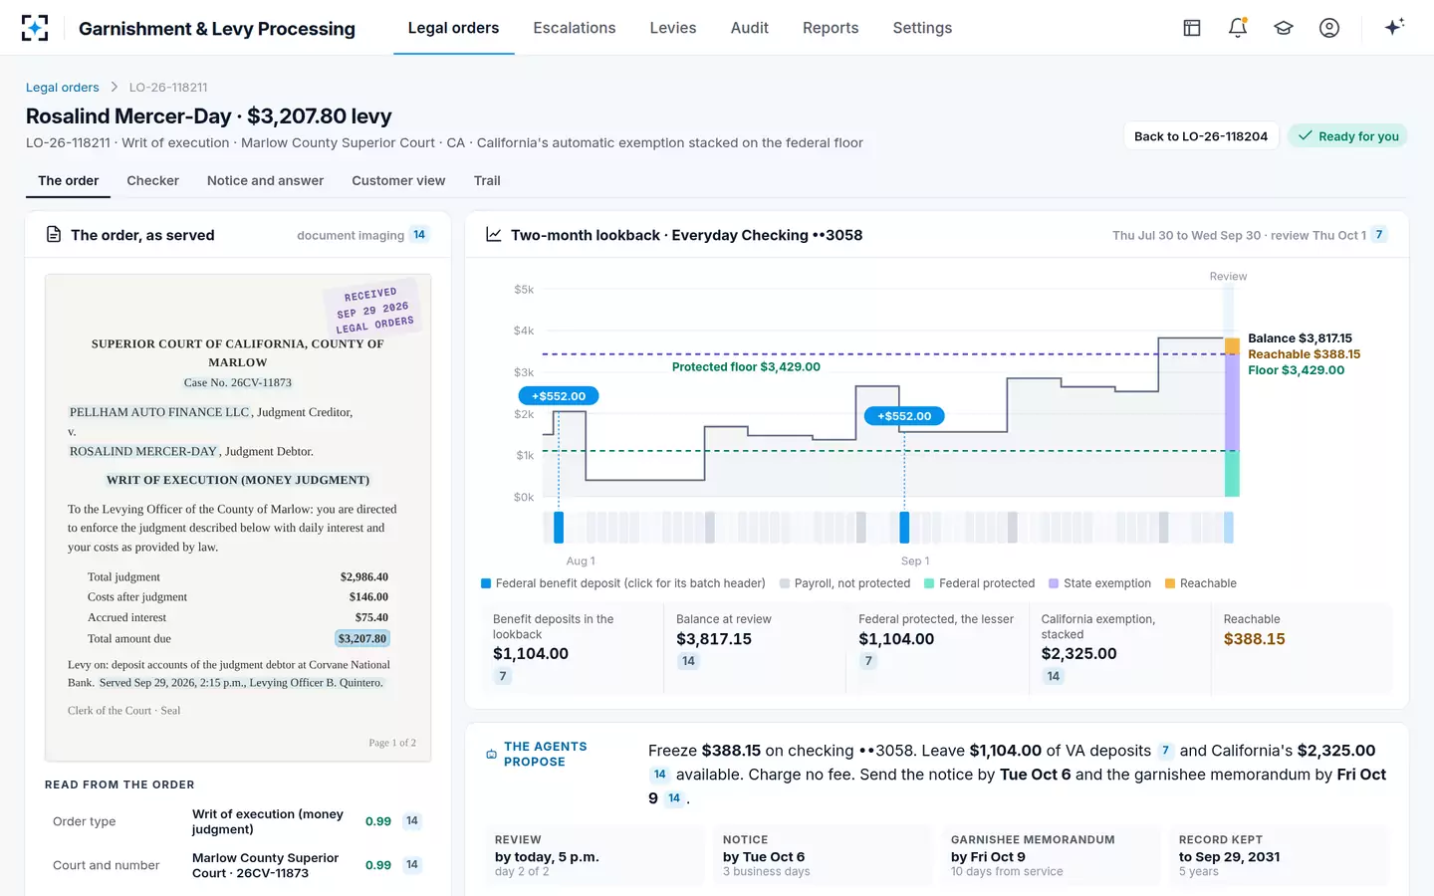Open the Levies tab
This screenshot has width=1434, height=896.
click(x=673, y=28)
